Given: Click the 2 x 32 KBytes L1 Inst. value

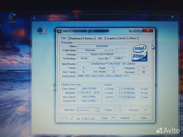Looking at the screenshot, I should coord(127,93).
